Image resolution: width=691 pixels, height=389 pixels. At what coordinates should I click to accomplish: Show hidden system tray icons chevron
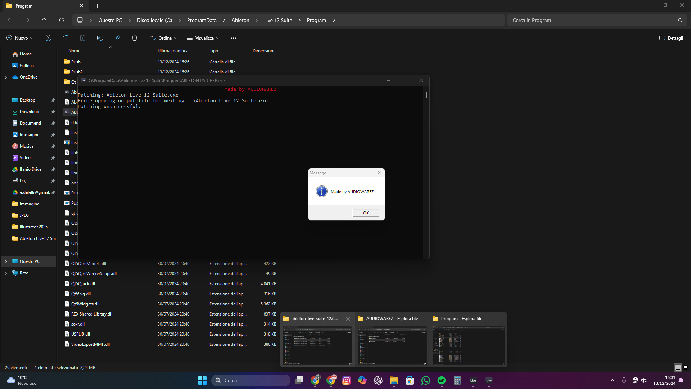coord(613,380)
